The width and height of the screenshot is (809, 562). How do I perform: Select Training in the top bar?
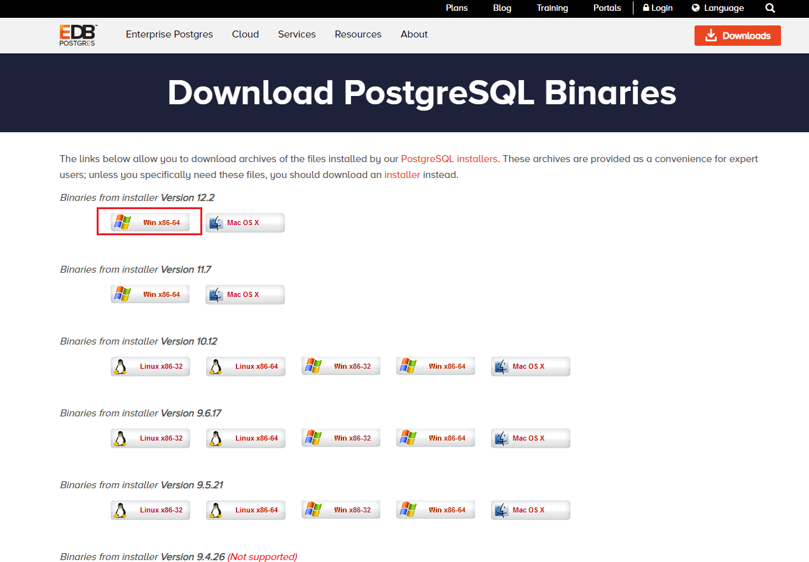(x=551, y=8)
